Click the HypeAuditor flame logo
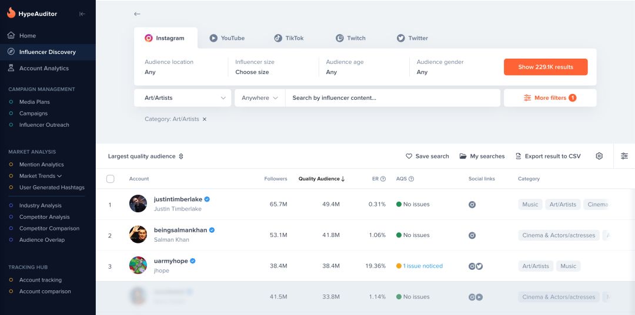635x315 pixels. (x=11, y=13)
